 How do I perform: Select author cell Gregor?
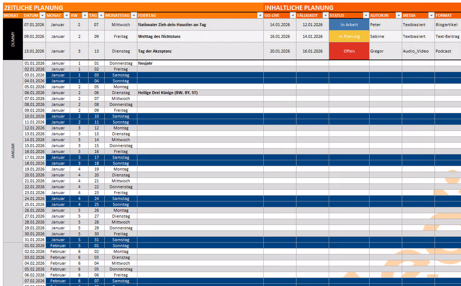click(x=386, y=51)
